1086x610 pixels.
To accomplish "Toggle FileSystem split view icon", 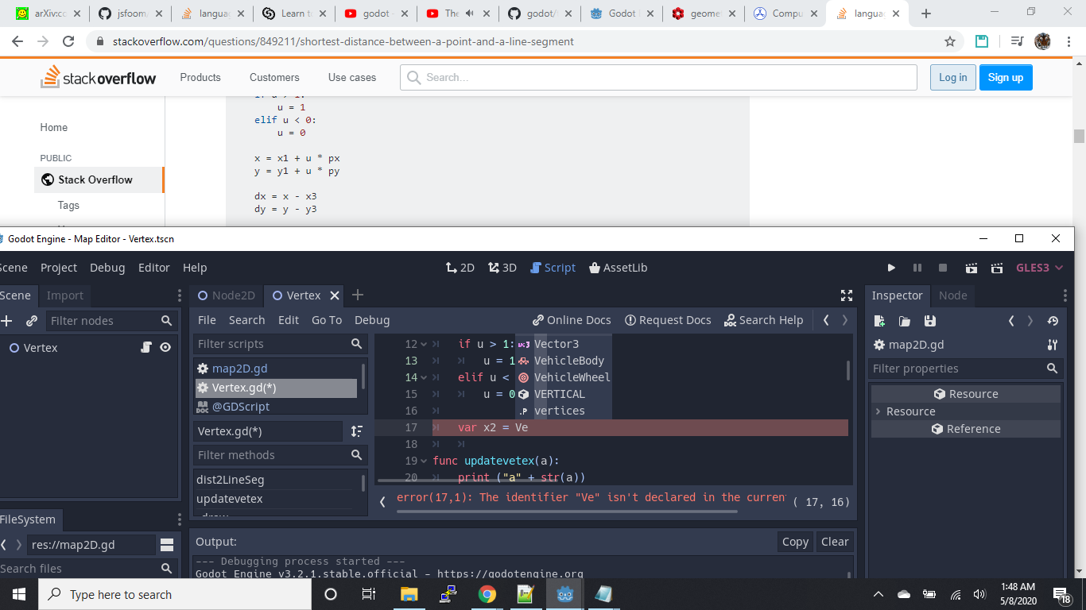I will [x=167, y=545].
